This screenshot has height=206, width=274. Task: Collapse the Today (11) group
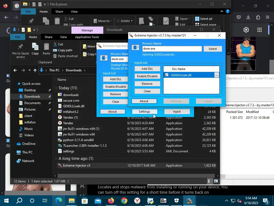[56, 88]
